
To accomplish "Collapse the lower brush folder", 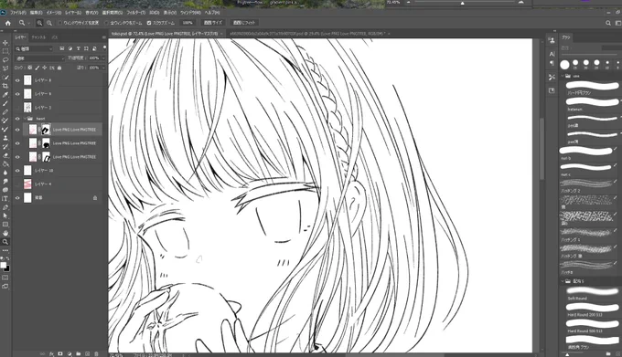I will (x=563, y=281).
